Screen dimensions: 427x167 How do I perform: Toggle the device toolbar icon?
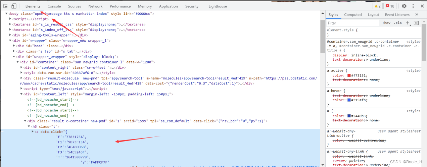(14, 6)
